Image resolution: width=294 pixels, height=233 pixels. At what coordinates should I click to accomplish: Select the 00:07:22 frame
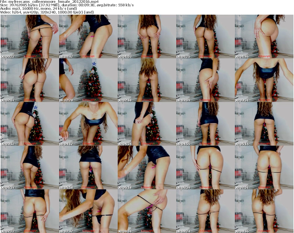pos(30,211)
